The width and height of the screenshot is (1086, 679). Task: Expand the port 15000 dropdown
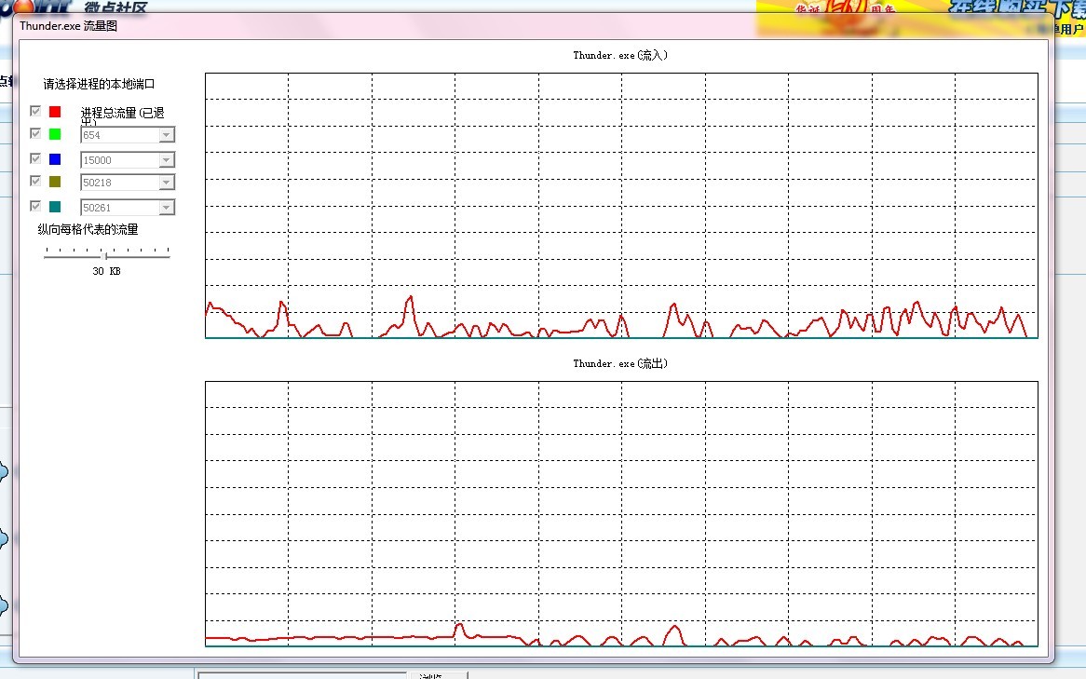tap(166, 160)
